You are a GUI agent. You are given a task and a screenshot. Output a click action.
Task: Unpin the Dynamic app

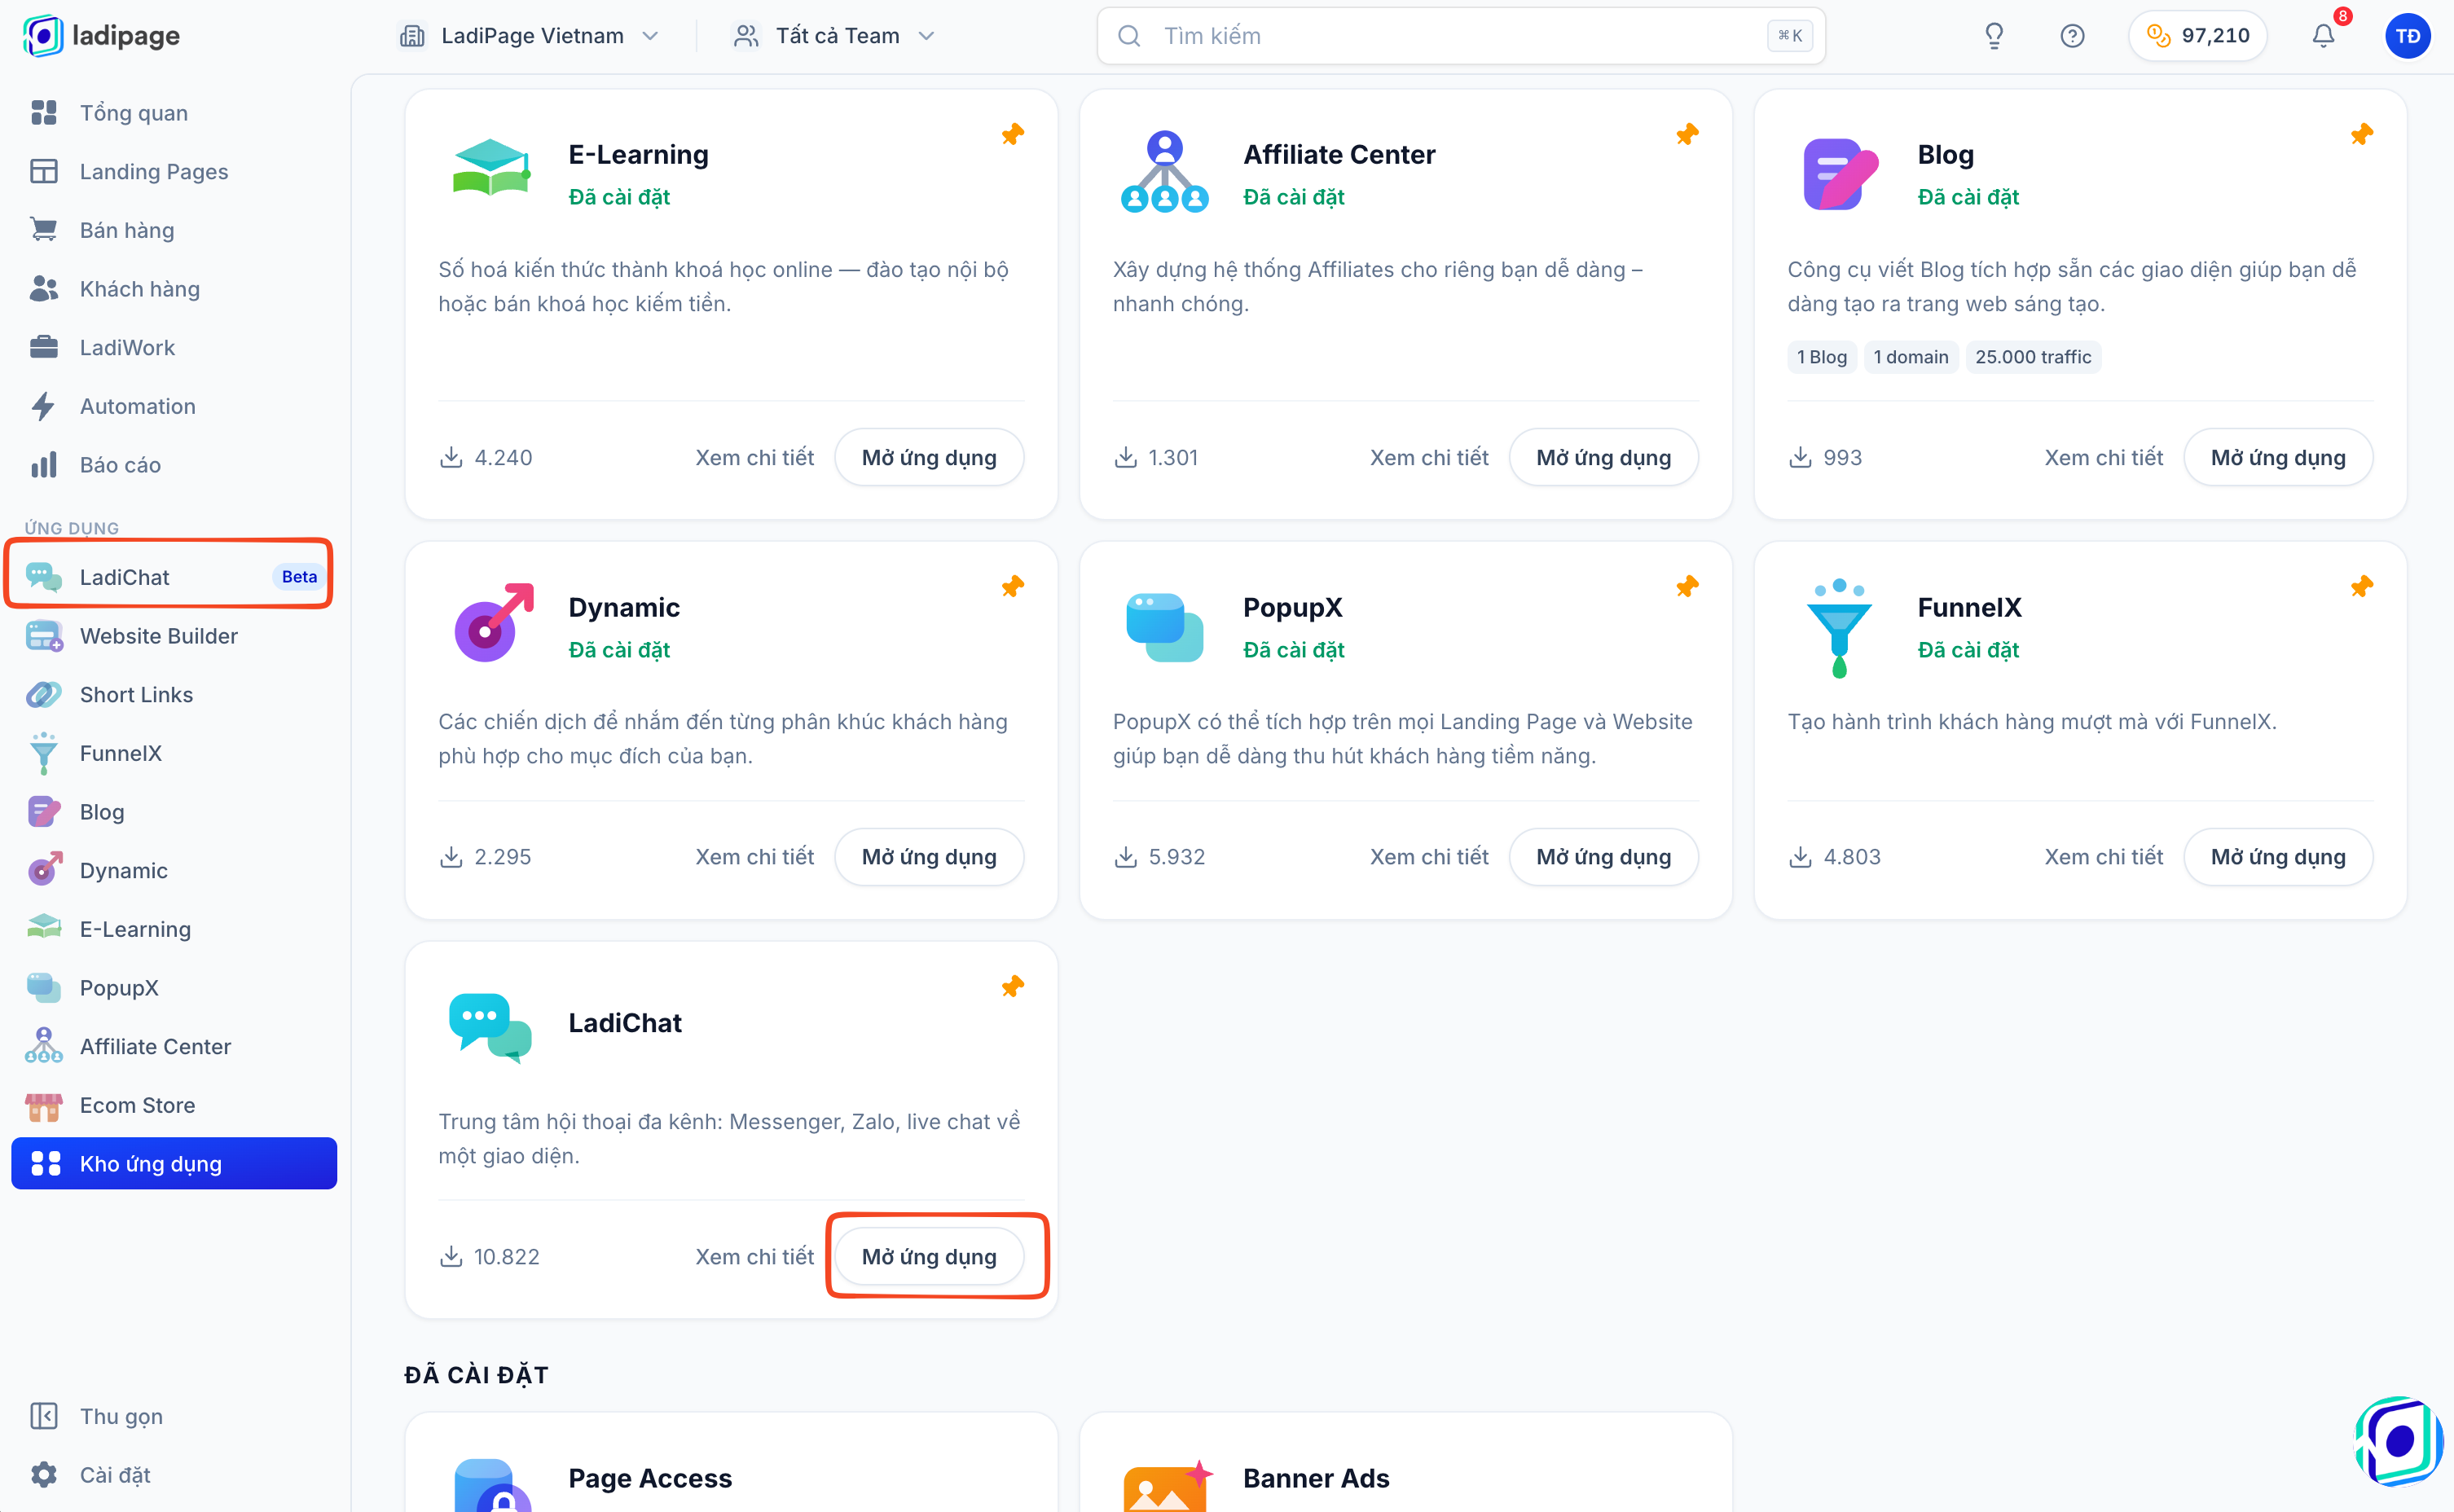coord(1012,586)
